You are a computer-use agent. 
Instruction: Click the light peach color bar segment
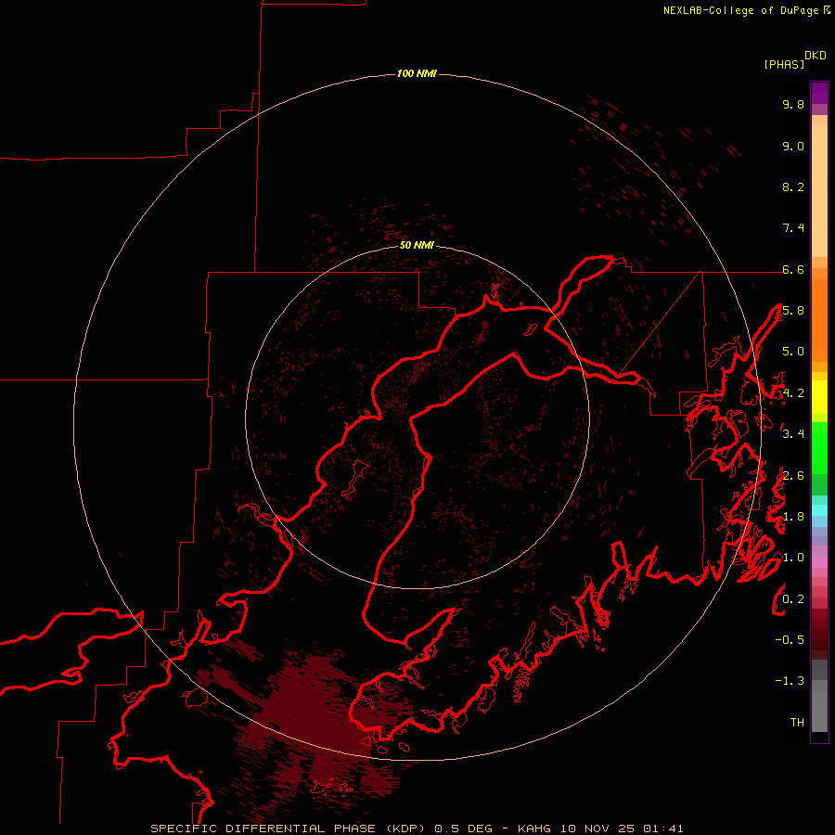[x=819, y=192]
